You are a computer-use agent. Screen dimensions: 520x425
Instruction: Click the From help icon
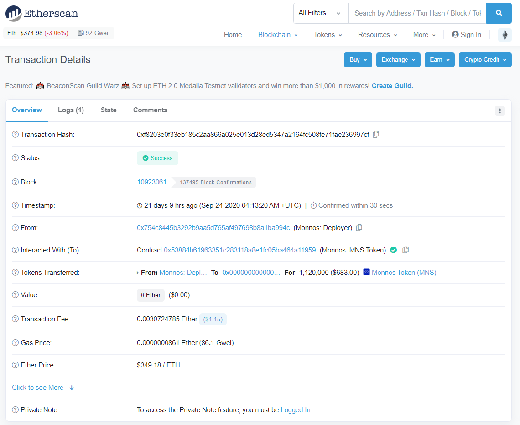coord(15,228)
